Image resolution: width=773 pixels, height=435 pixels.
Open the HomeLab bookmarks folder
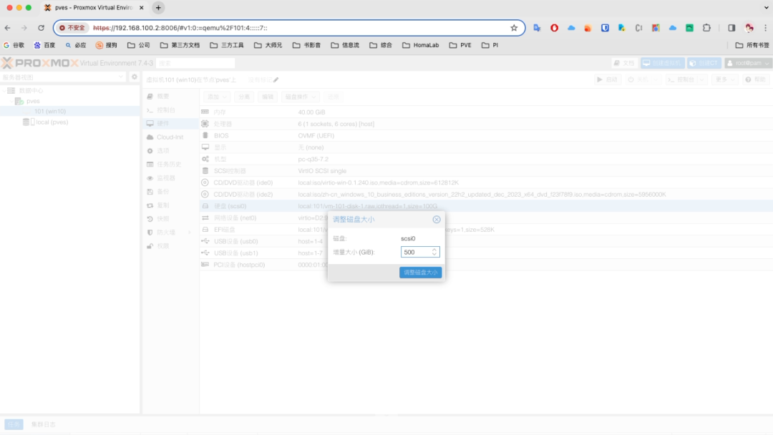coord(421,45)
